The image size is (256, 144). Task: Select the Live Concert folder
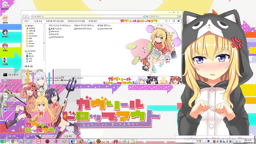pos(32,36)
